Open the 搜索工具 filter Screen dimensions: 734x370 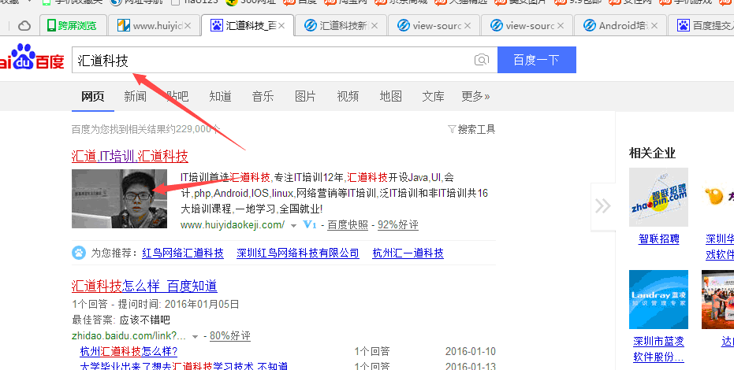[x=471, y=129]
